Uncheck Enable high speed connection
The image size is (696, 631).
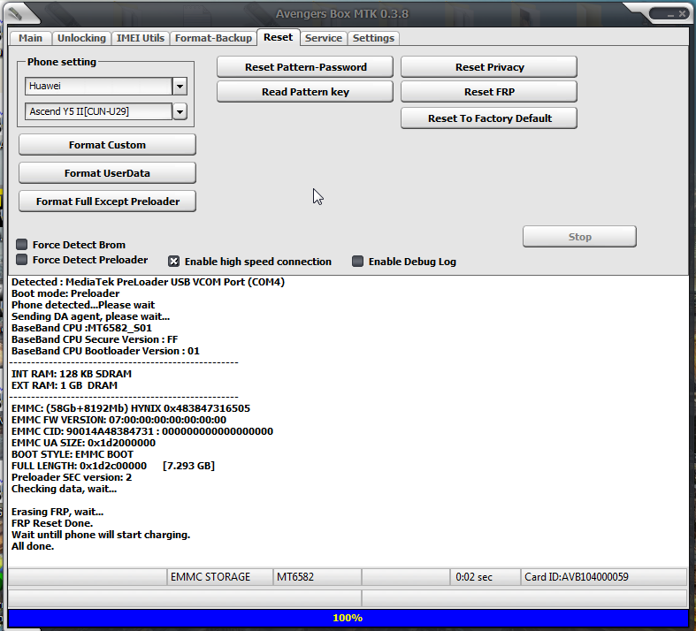pos(173,262)
